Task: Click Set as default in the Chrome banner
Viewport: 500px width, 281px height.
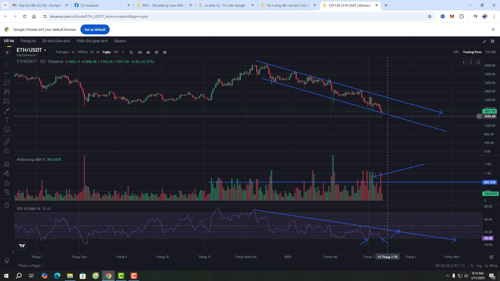Action: (95, 29)
